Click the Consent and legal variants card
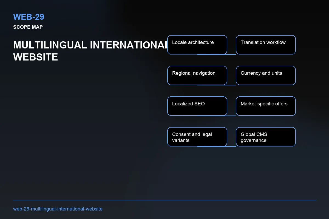 point(197,137)
